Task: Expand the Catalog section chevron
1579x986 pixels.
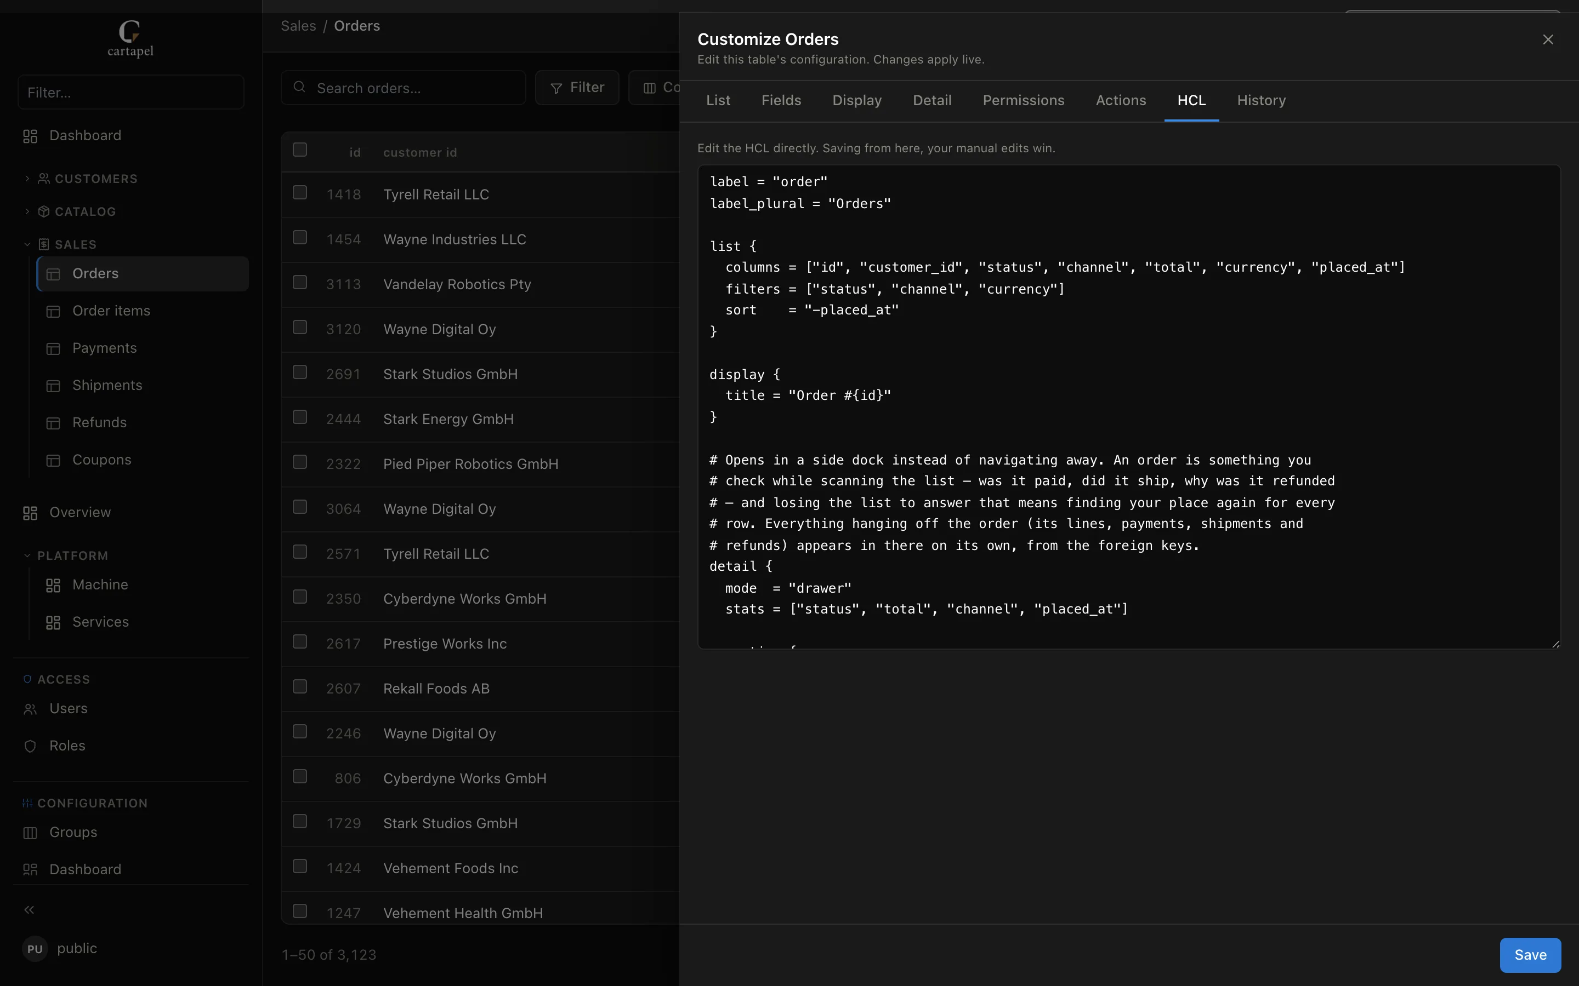Action: [27, 211]
